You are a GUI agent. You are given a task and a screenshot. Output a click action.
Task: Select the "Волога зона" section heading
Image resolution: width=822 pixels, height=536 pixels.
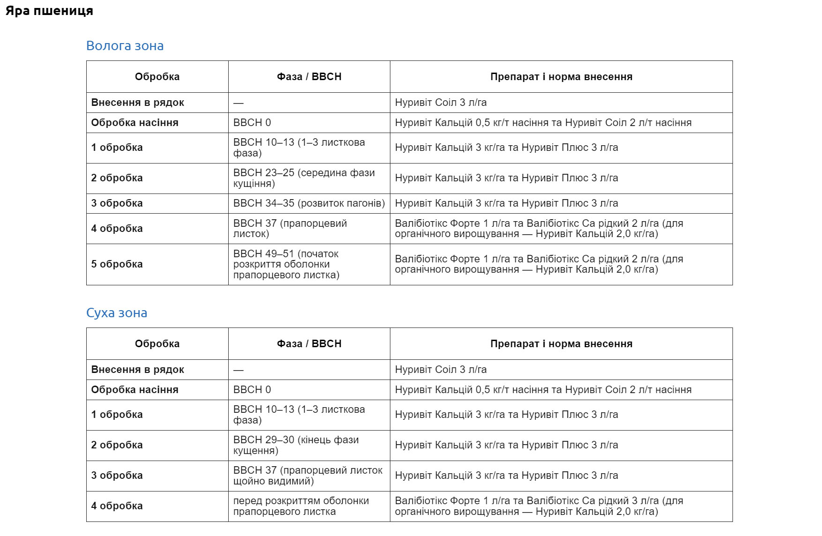coord(125,45)
